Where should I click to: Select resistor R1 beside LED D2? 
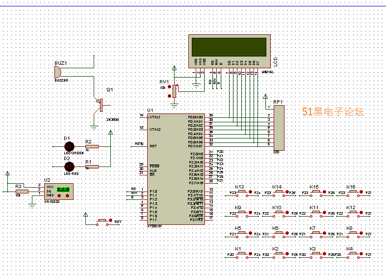92,167
